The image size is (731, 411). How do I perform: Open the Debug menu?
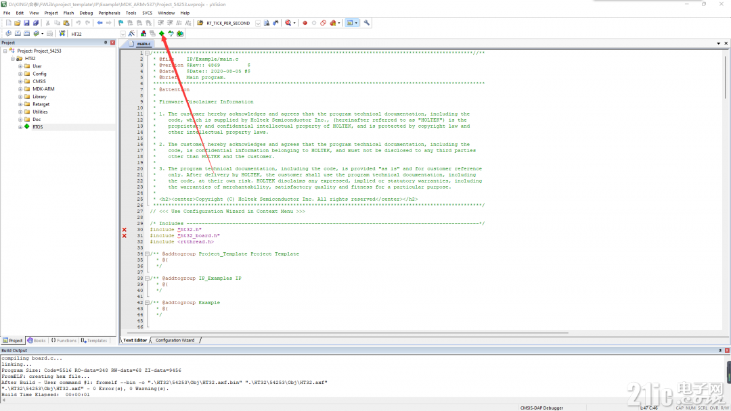[x=86, y=13]
